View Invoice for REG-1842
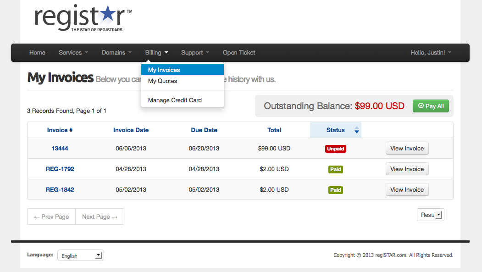Screen dimensions: 482x272 pos(407,190)
